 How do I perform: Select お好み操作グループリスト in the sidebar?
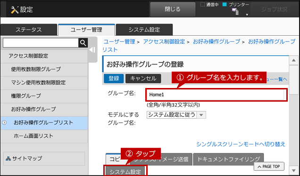(44, 123)
